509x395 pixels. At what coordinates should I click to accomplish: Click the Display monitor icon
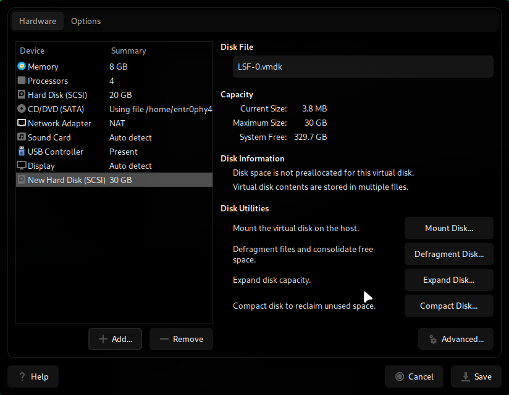pos(22,166)
